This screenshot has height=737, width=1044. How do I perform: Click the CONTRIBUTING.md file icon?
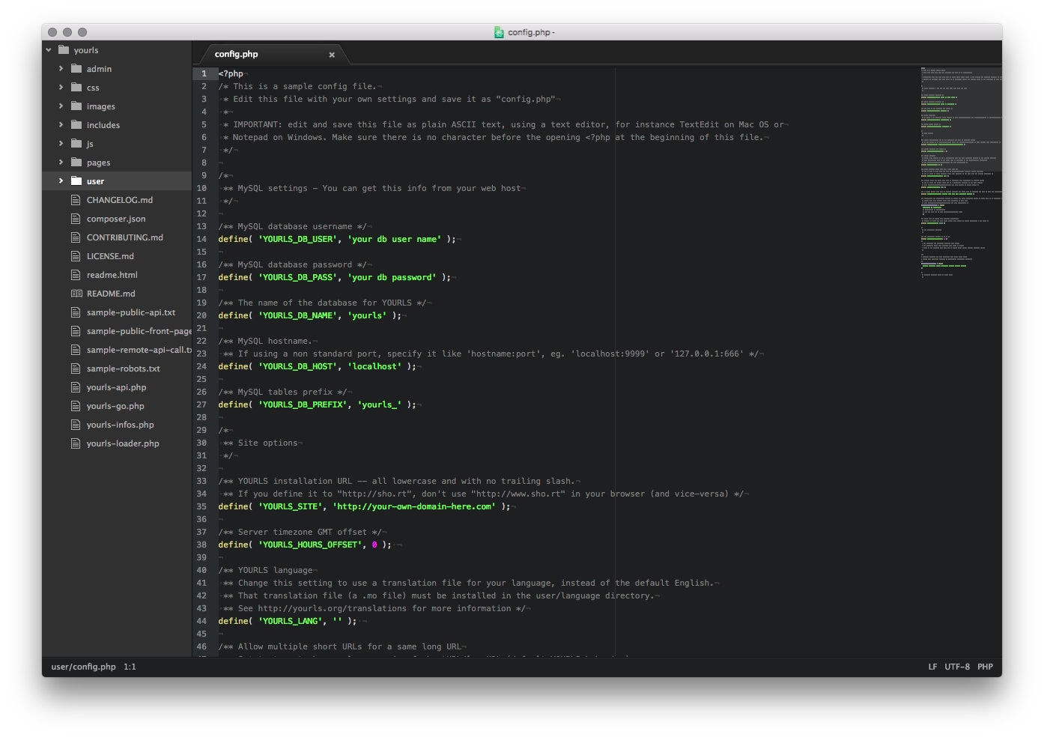76,237
